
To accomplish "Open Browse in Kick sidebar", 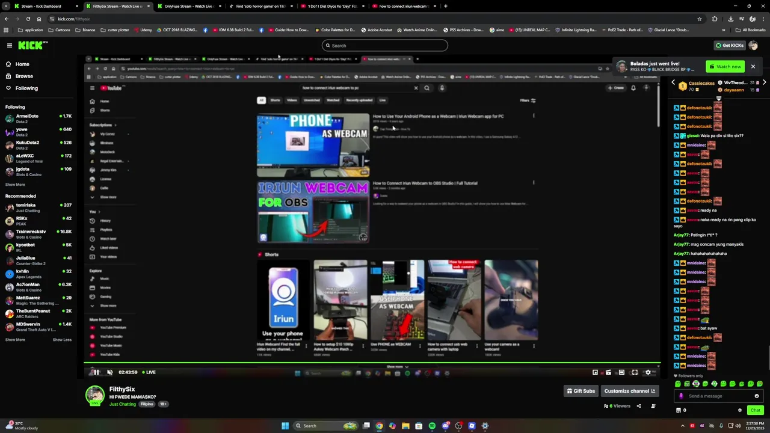I will pos(24,76).
